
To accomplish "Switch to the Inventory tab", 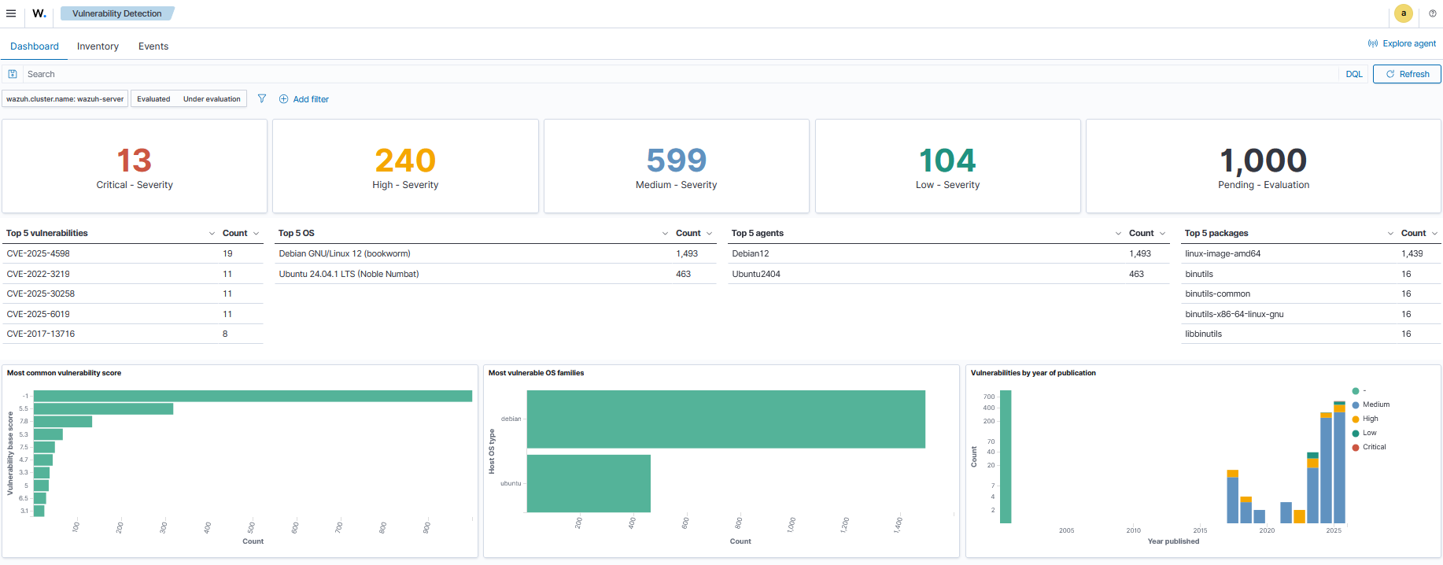I will pos(98,46).
